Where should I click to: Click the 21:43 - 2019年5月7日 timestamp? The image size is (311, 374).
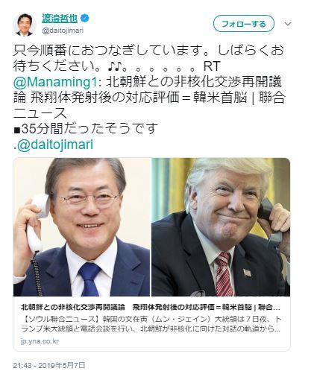click(49, 365)
